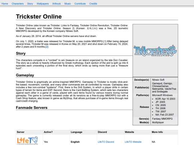Click the Fanmade Servers heading
The width and height of the screenshot is (194, 145).
[x=32, y=108]
